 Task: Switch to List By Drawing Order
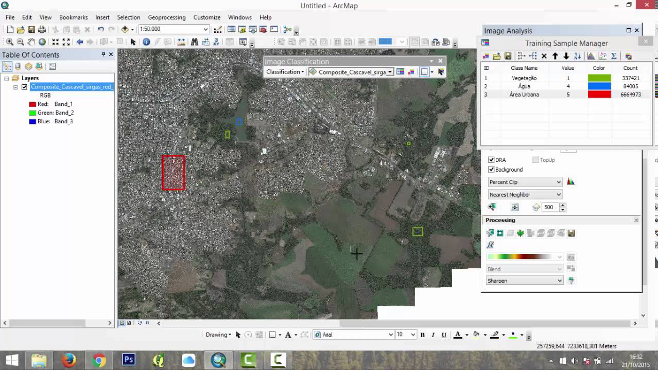tap(7, 66)
